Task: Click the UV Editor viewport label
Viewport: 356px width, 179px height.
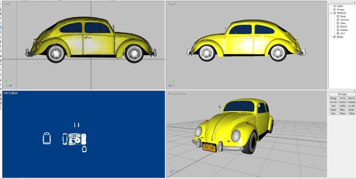Action: tap(11, 93)
